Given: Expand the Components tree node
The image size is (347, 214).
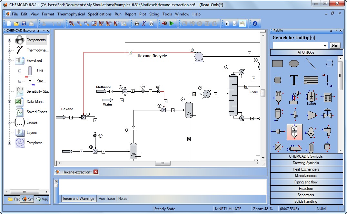Looking at the screenshot, I should 10,40.
